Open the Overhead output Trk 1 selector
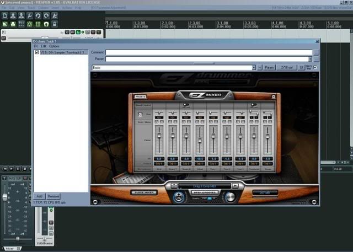 (254, 164)
